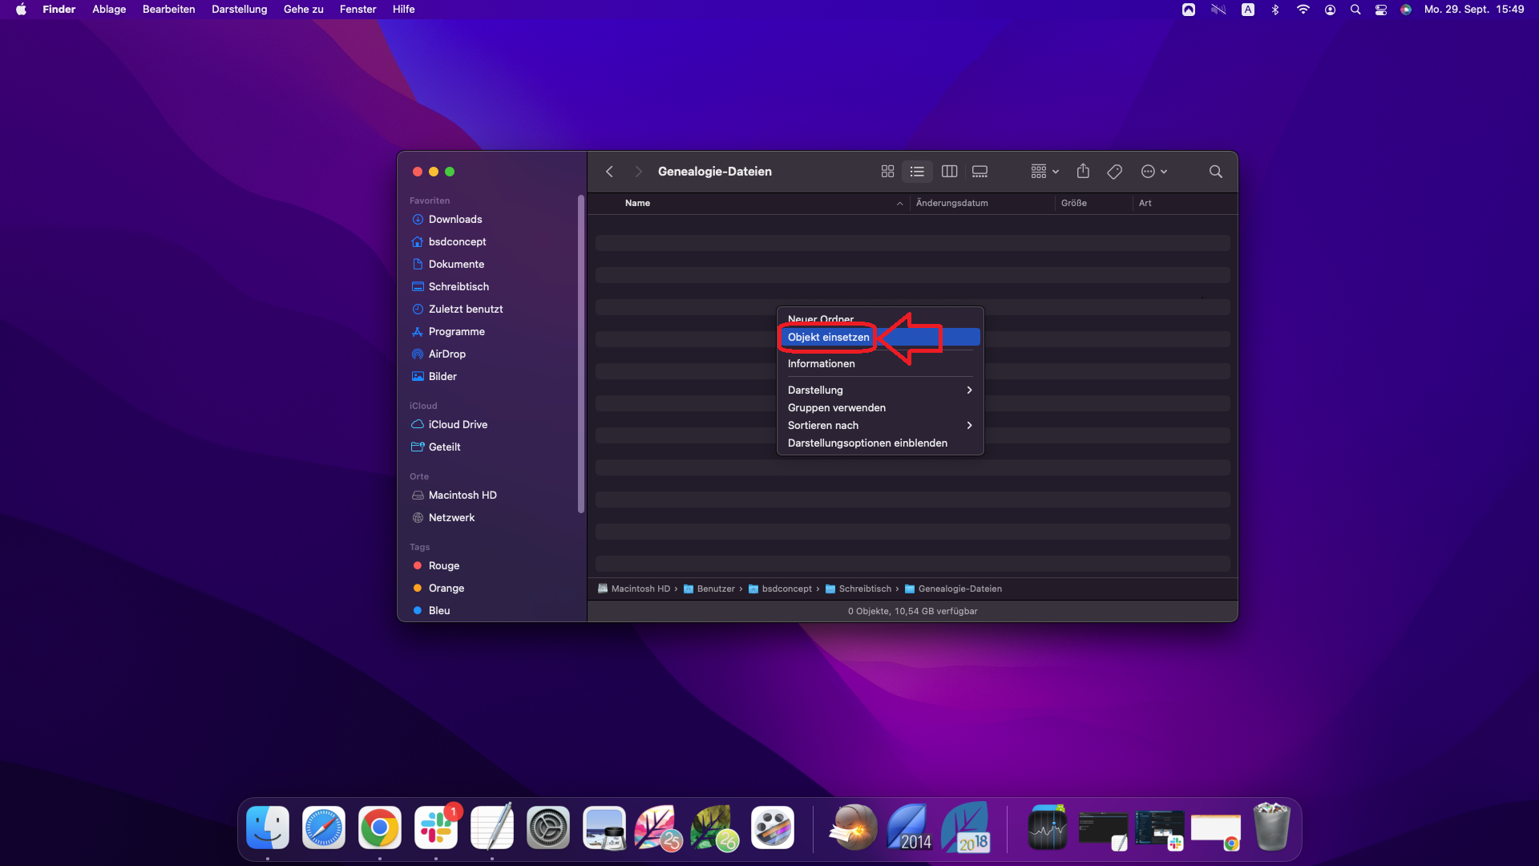Switch to column view
1539x866 pixels.
click(949, 172)
